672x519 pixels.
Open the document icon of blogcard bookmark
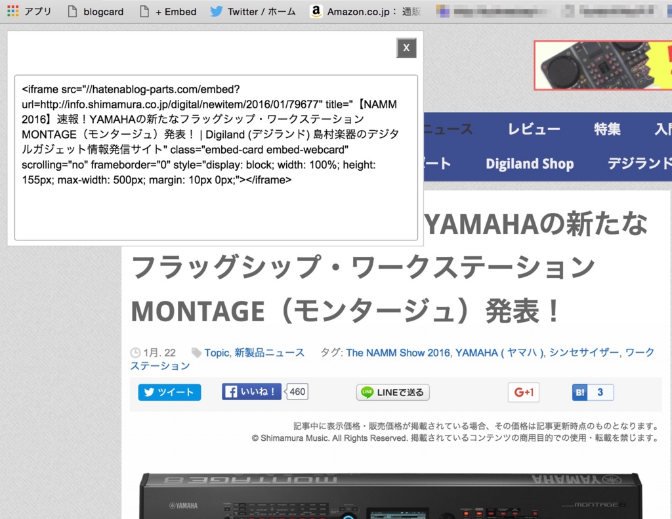72,12
